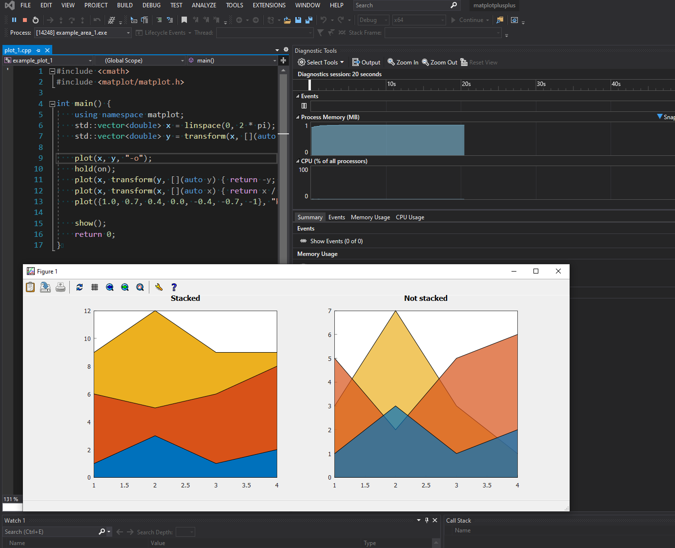Copy figure to clipboard

(x=30, y=287)
